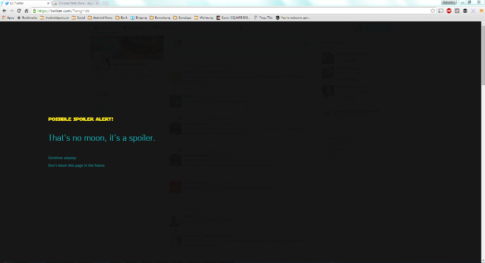Open the Social bookmark folder
Screen dimensions: 485x263
pos(78,18)
